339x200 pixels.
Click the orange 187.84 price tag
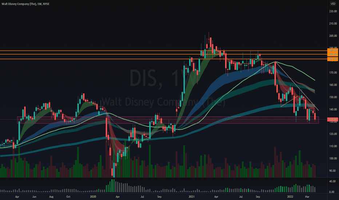pyautogui.click(x=333, y=51)
